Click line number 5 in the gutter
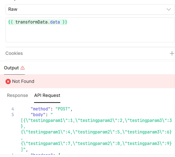Image resolution: width=175 pixels, height=157 pixels. point(13,115)
